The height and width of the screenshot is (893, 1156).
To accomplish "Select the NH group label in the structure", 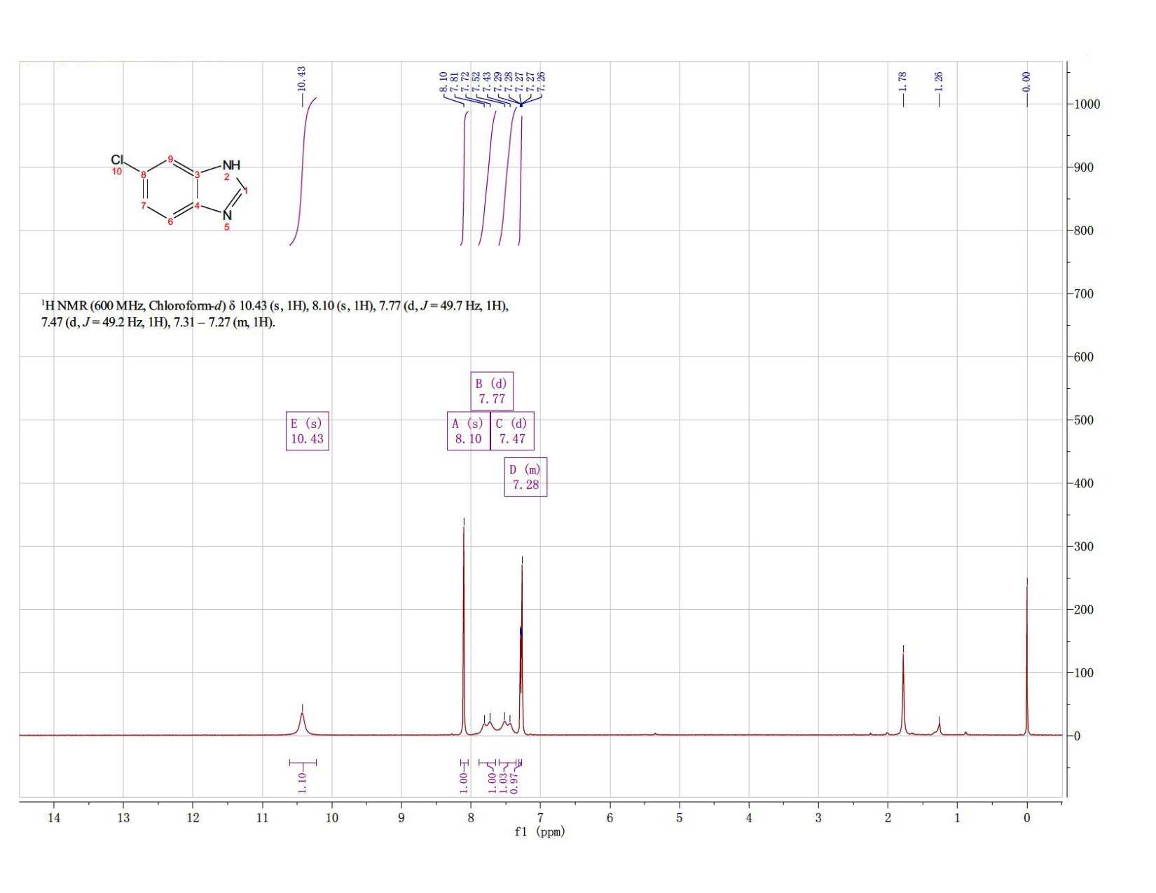I will click(231, 165).
